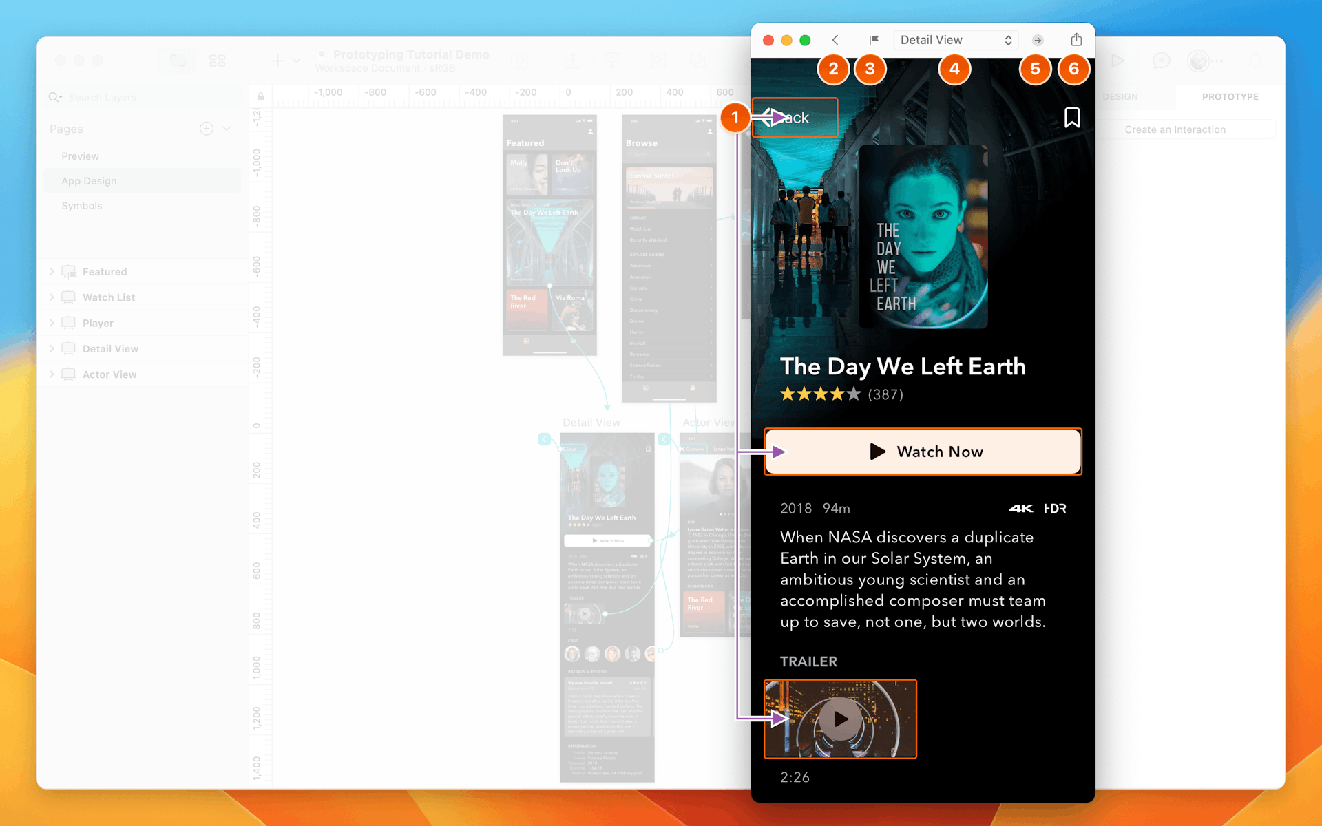Click the Create Symbol icon in Sketch toolbar
The height and width of the screenshot is (826, 1322).
click(x=520, y=61)
